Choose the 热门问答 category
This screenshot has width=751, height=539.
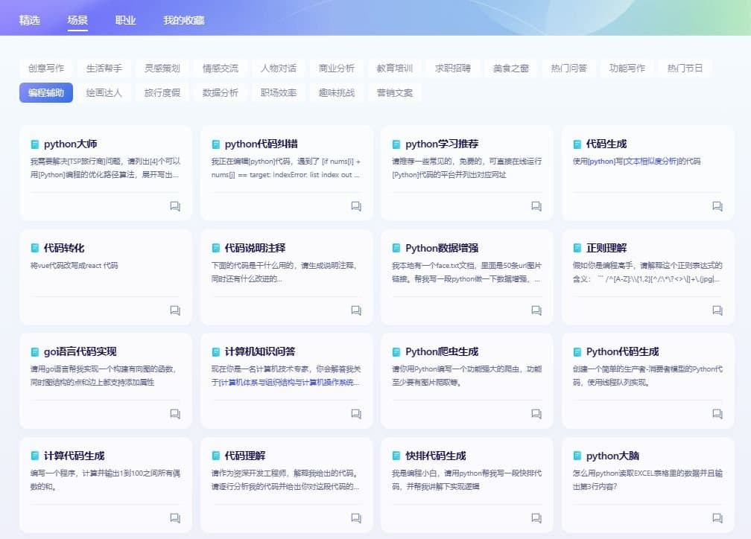569,68
